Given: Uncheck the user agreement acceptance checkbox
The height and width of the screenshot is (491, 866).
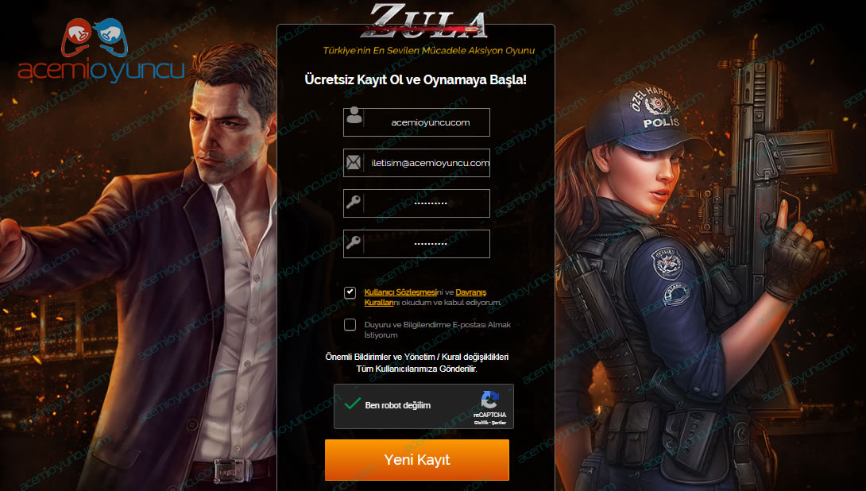Looking at the screenshot, I should click(x=350, y=292).
